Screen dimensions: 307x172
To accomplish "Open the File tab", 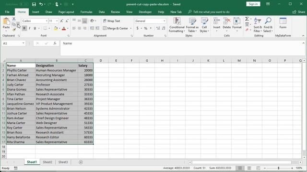I will tap(7, 12).
